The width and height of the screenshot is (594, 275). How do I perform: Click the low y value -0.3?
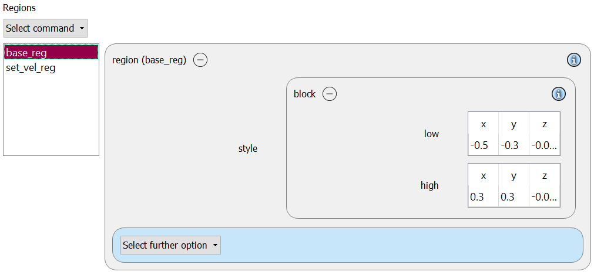(x=514, y=145)
